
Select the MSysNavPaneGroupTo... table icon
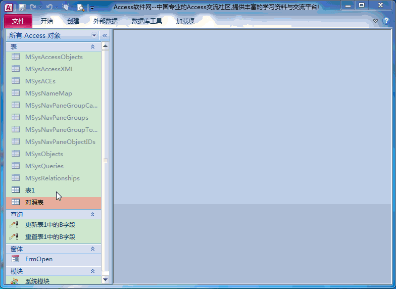point(16,129)
